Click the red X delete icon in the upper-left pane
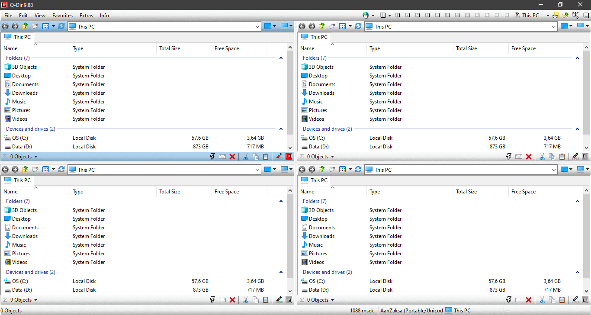 point(232,157)
